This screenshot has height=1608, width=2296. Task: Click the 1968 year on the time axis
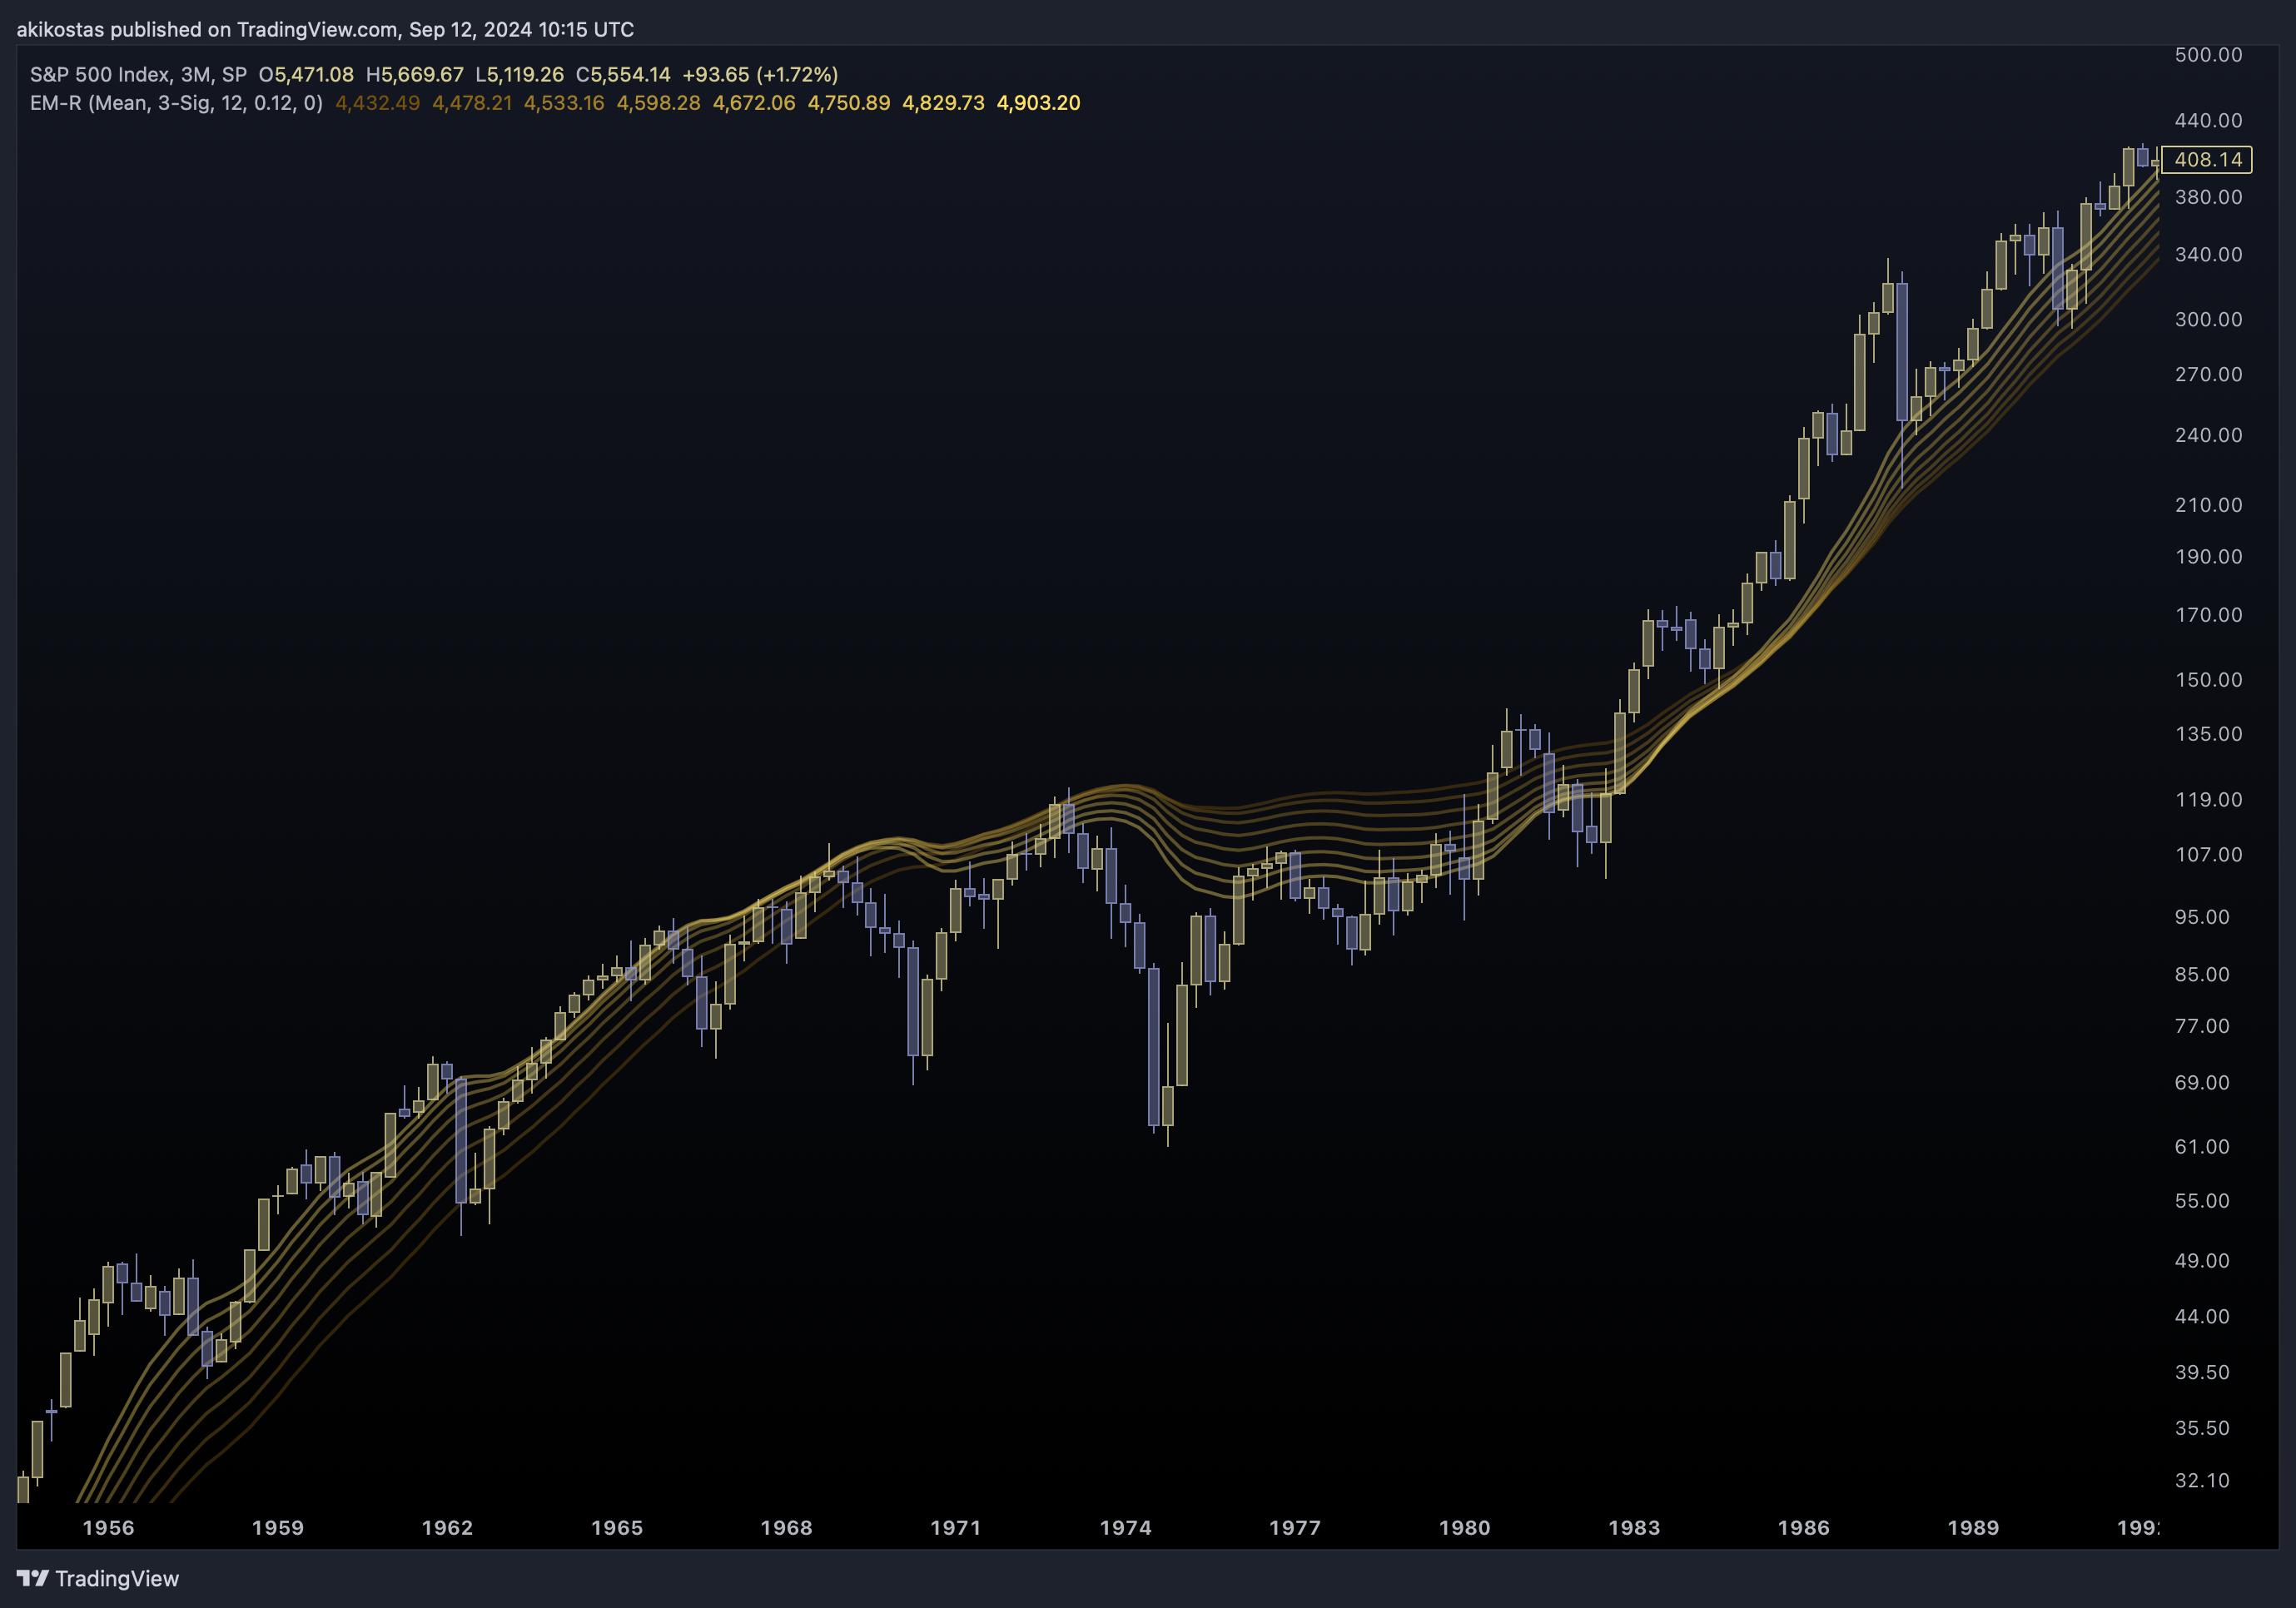tap(787, 1528)
